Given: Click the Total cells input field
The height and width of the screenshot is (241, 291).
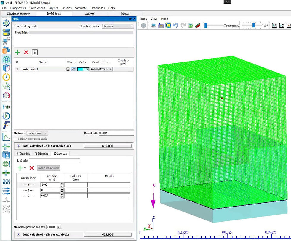Looking at the screenshot, I should click(x=55, y=160).
